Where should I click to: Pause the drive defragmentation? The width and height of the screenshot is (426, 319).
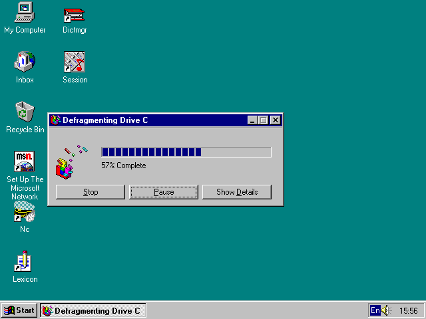click(x=164, y=192)
